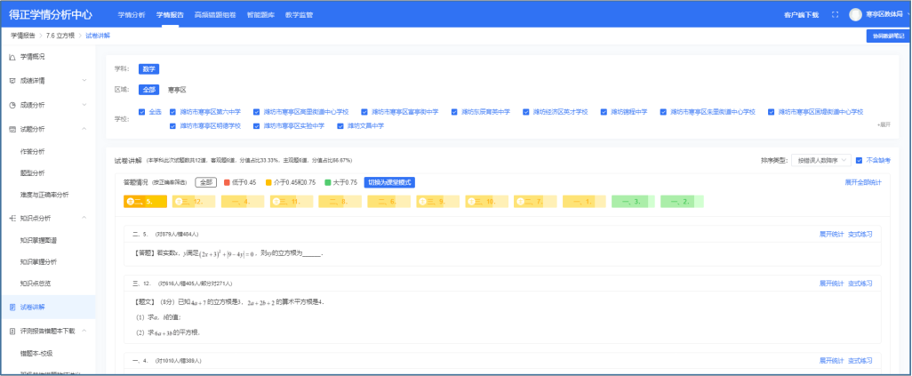Uncheck 潍坊锦程中学 checkbox
Image resolution: width=912 pixels, height=376 pixels.
604,112
